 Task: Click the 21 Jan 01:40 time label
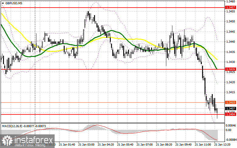pyautogui.click(x=67, y=145)
